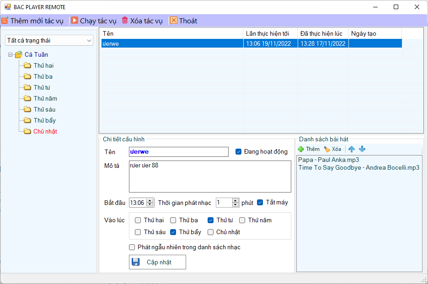Screen dimensions: 428x284
Task: Move song down with down arrow
Action: 362,149
